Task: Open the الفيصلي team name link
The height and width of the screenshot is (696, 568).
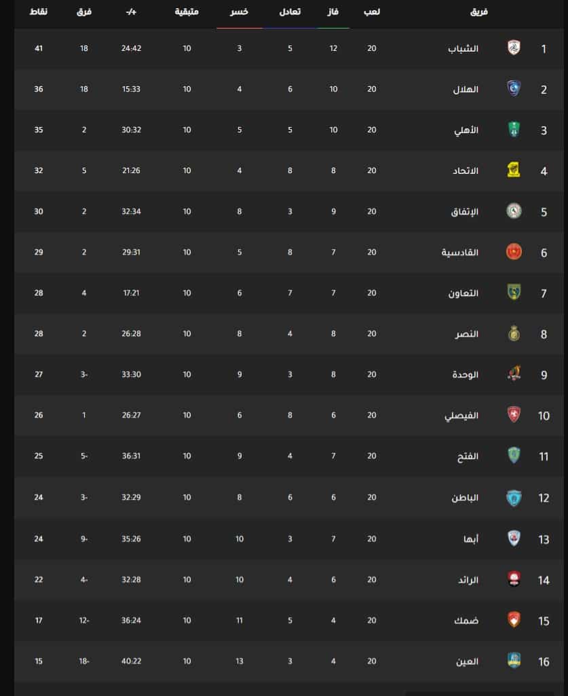Action: click(461, 416)
